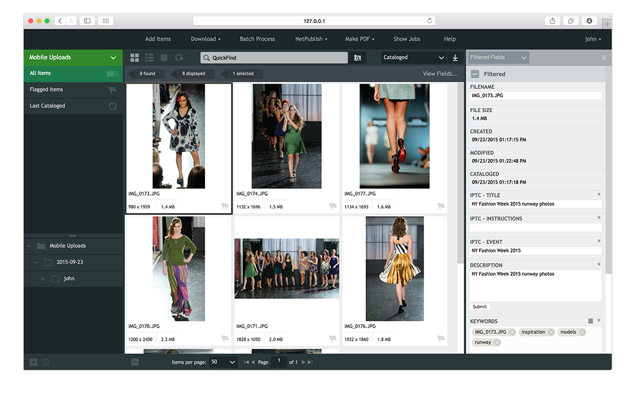Click the Submit button under Description
The width and height of the screenshot is (635, 403).
click(x=480, y=307)
